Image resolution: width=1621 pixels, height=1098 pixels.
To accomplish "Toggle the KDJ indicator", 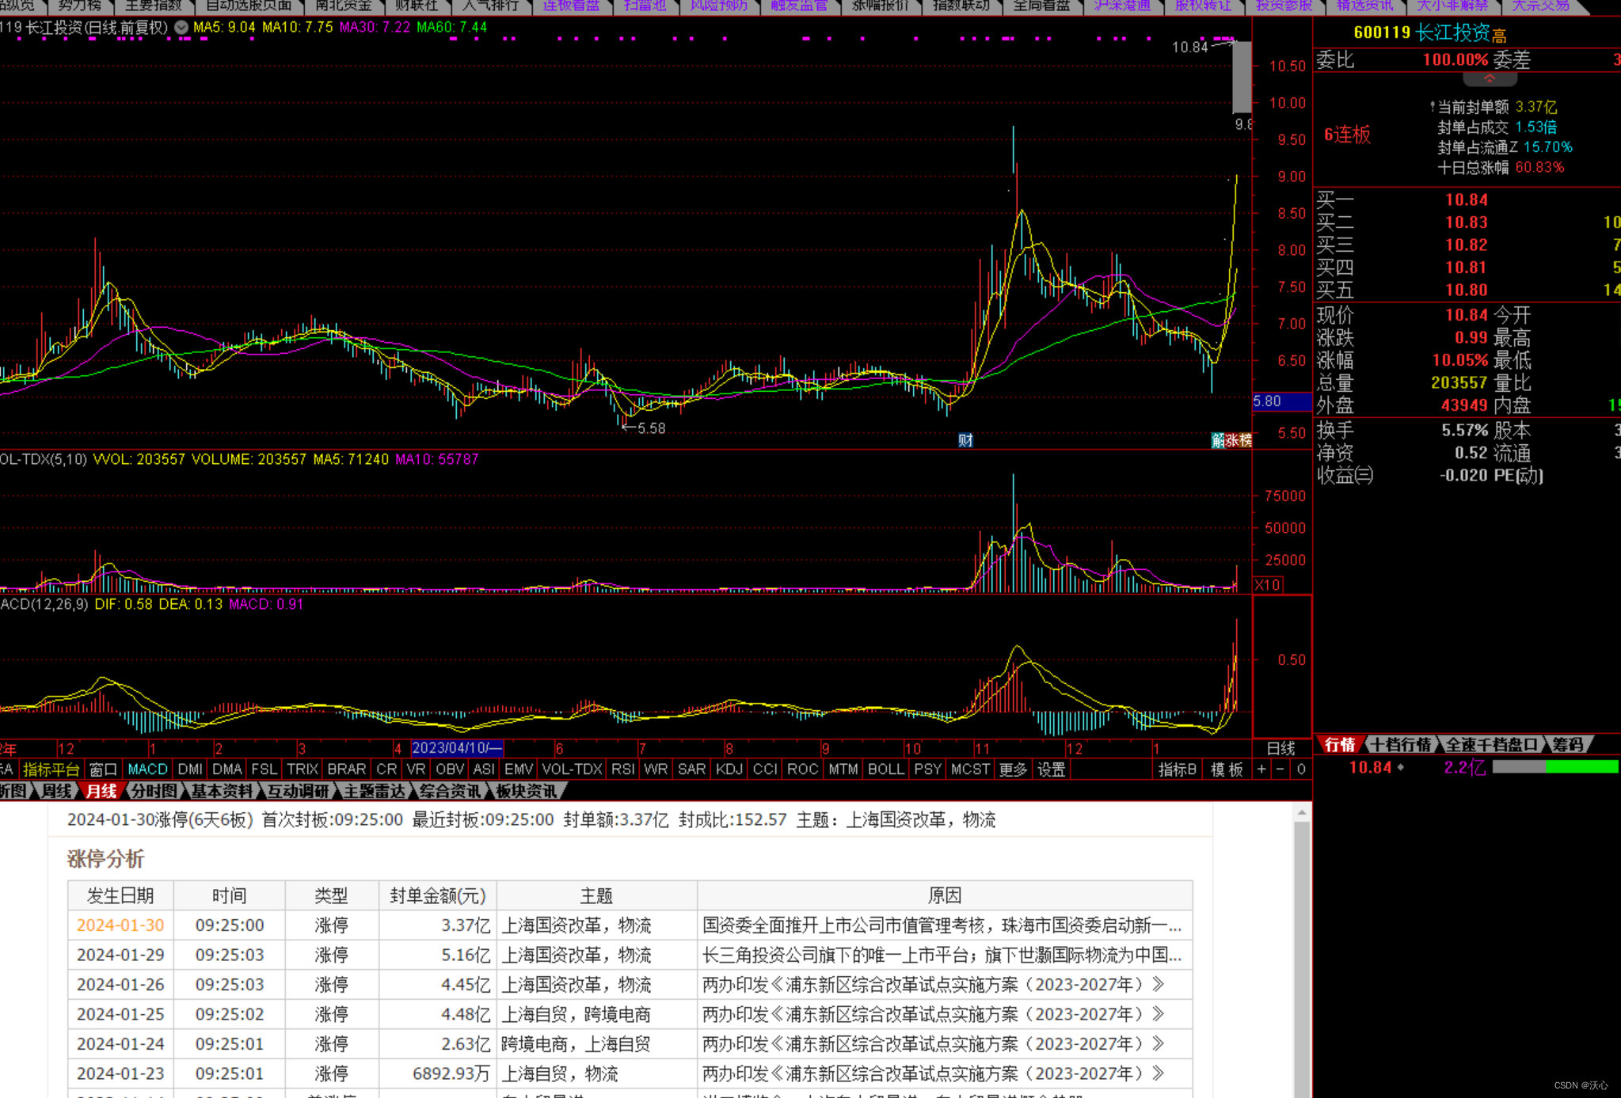I will click(728, 769).
